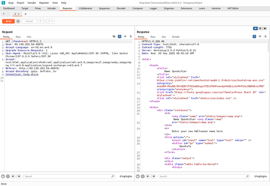Go forward in request history

click(49, 21)
